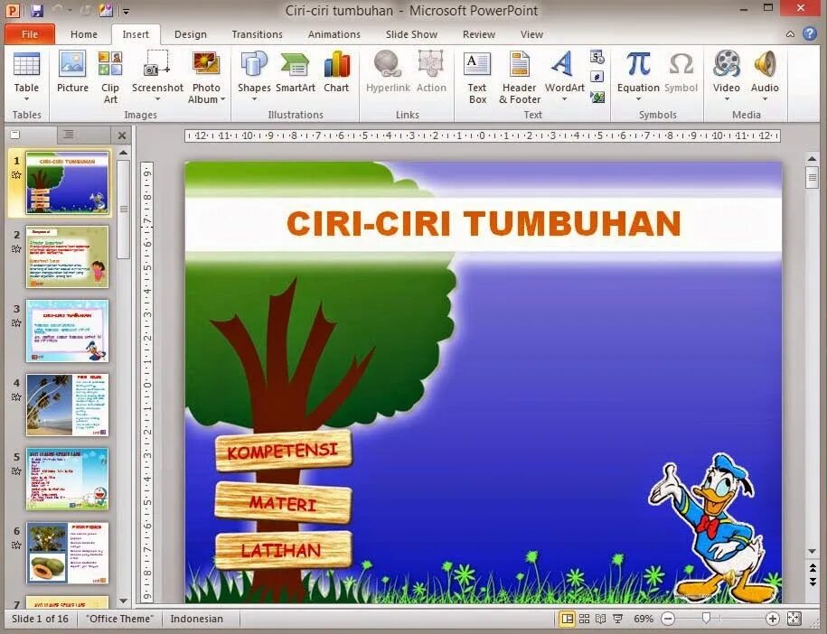Image resolution: width=827 pixels, height=634 pixels.
Task: Open the Design tab
Action: click(191, 34)
